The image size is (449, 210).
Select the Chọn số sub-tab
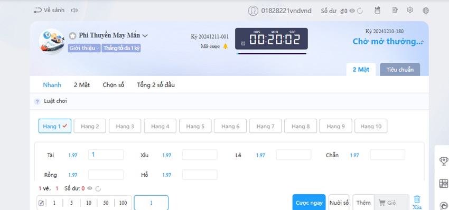click(114, 85)
